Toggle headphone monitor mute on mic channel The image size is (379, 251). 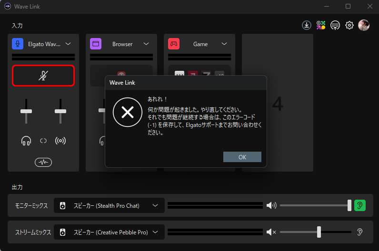(x=26, y=141)
